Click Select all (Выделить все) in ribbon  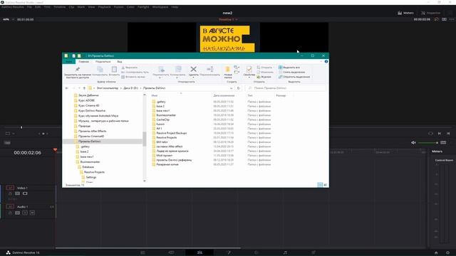(x=289, y=68)
